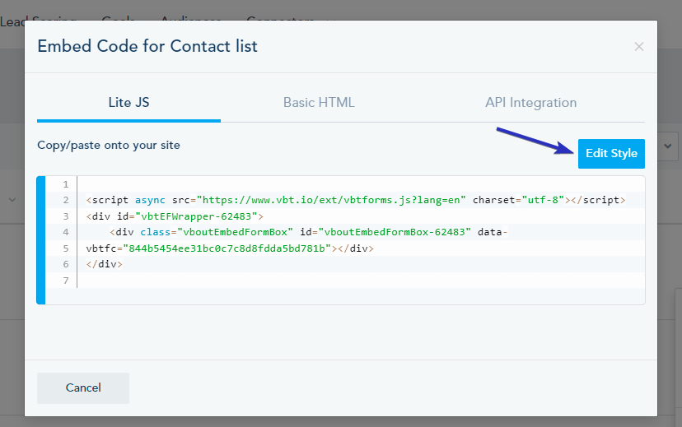This screenshot has width=682, height=427.
Task: Open the dropdown behind the dialog at right
Action: (668, 146)
